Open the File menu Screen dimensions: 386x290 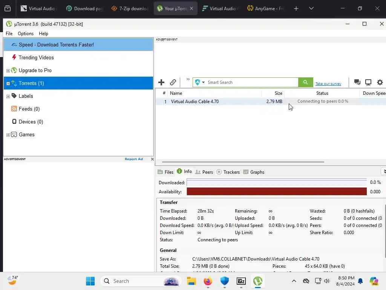9,34
